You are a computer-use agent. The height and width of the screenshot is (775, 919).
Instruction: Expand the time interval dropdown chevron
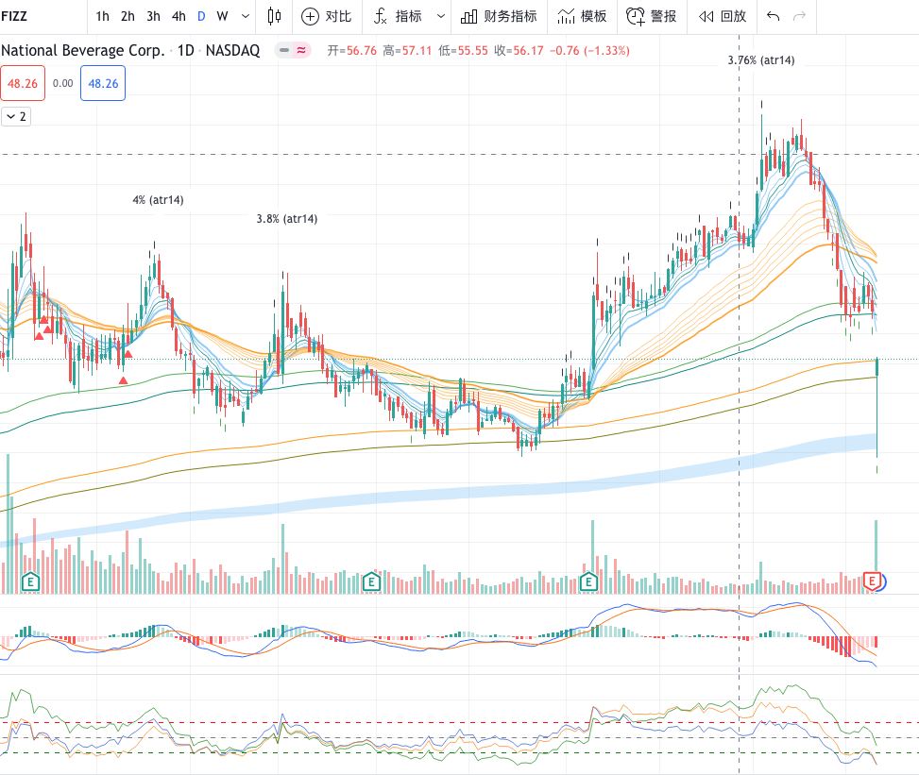[246, 16]
